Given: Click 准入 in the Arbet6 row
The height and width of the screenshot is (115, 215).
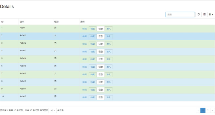Looking at the screenshot, I should click(109, 74).
